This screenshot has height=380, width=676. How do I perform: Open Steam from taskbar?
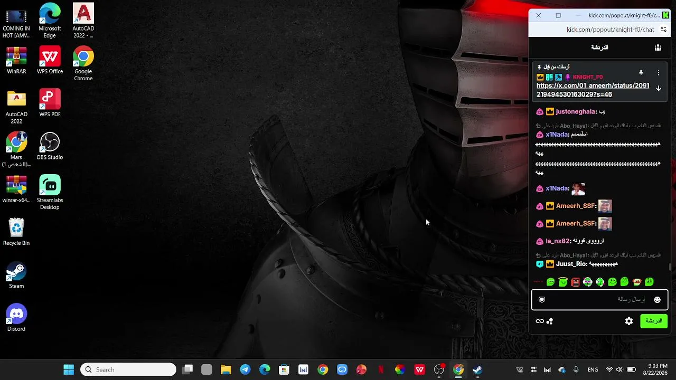tap(477, 369)
